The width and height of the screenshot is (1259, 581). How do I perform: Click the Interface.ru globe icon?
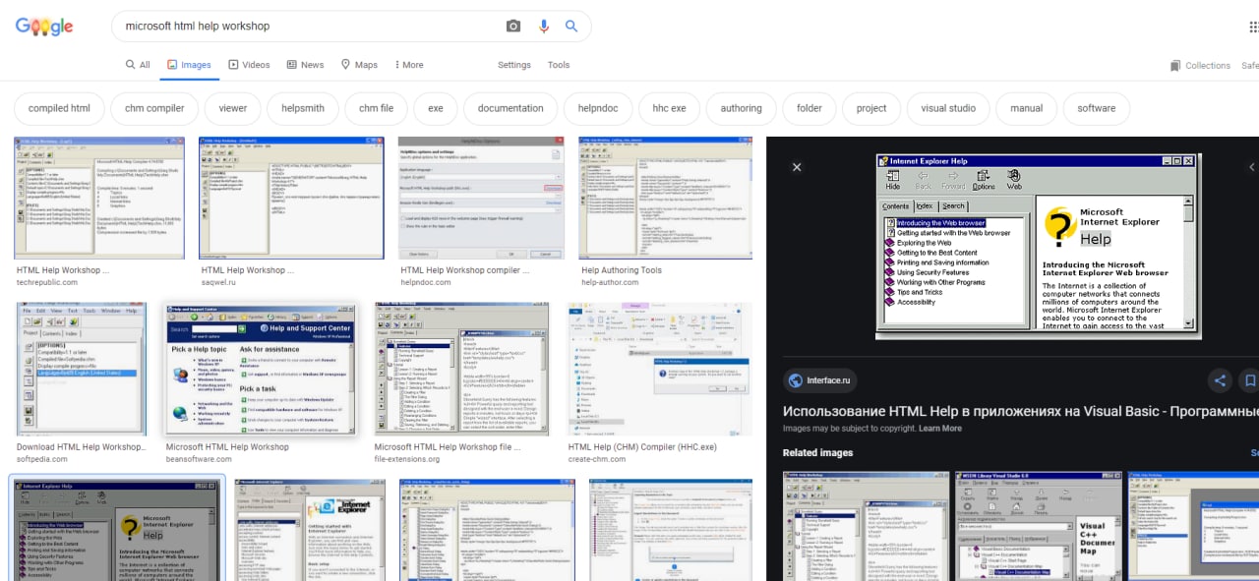point(794,380)
